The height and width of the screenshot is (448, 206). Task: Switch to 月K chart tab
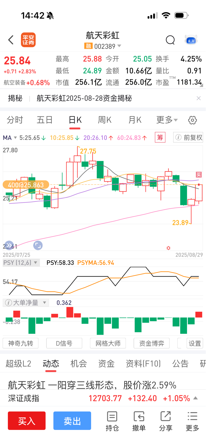[x=135, y=120]
